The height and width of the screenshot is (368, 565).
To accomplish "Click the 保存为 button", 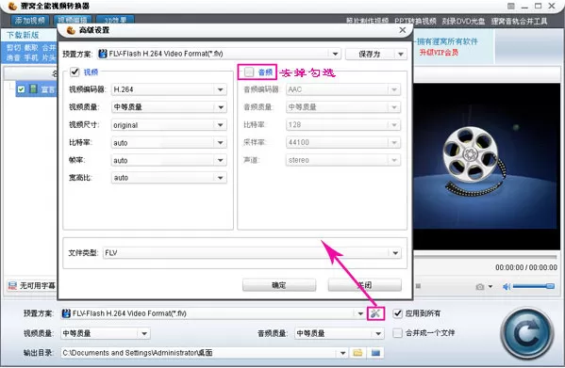I will point(370,54).
